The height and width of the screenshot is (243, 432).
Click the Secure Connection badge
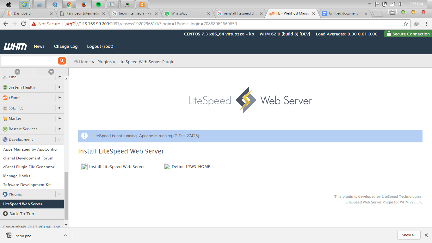pyautogui.click(x=408, y=34)
